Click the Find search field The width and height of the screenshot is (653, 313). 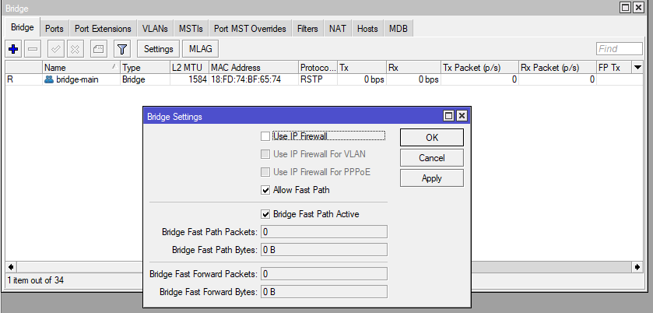(x=620, y=49)
